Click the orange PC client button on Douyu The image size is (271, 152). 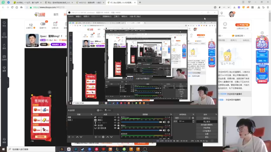pyautogui.click(x=242, y=25)
